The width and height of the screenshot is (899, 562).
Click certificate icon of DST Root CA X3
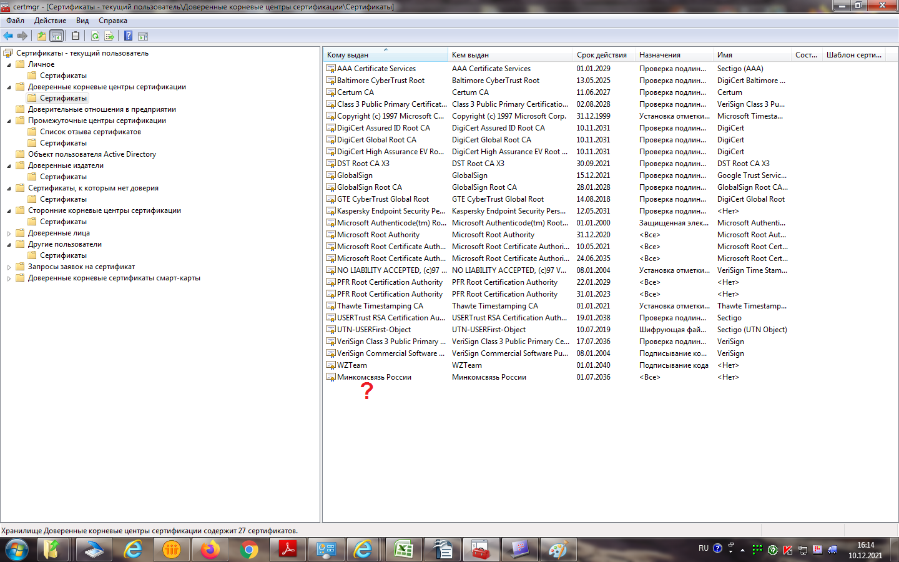click(331, 164)
